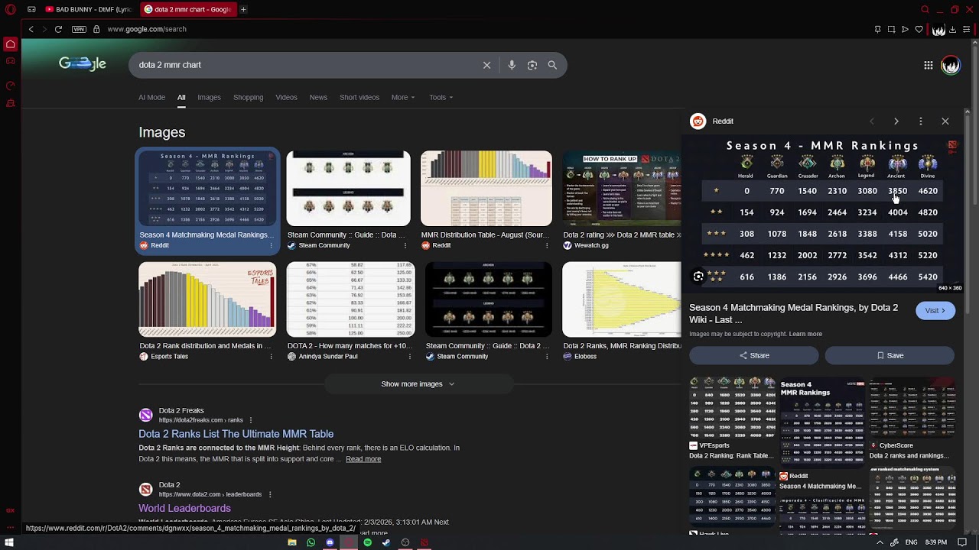Open options menu for dota2.com leaderboards result
This screenshot has width=979, height=550.
point(269,494)
